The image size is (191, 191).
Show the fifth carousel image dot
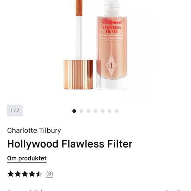[x=103, y=111]
